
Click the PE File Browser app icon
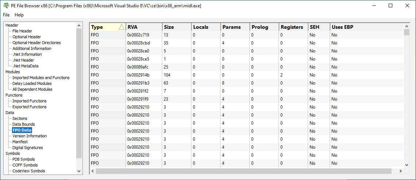pyautogui.click(x=5, y=5)
